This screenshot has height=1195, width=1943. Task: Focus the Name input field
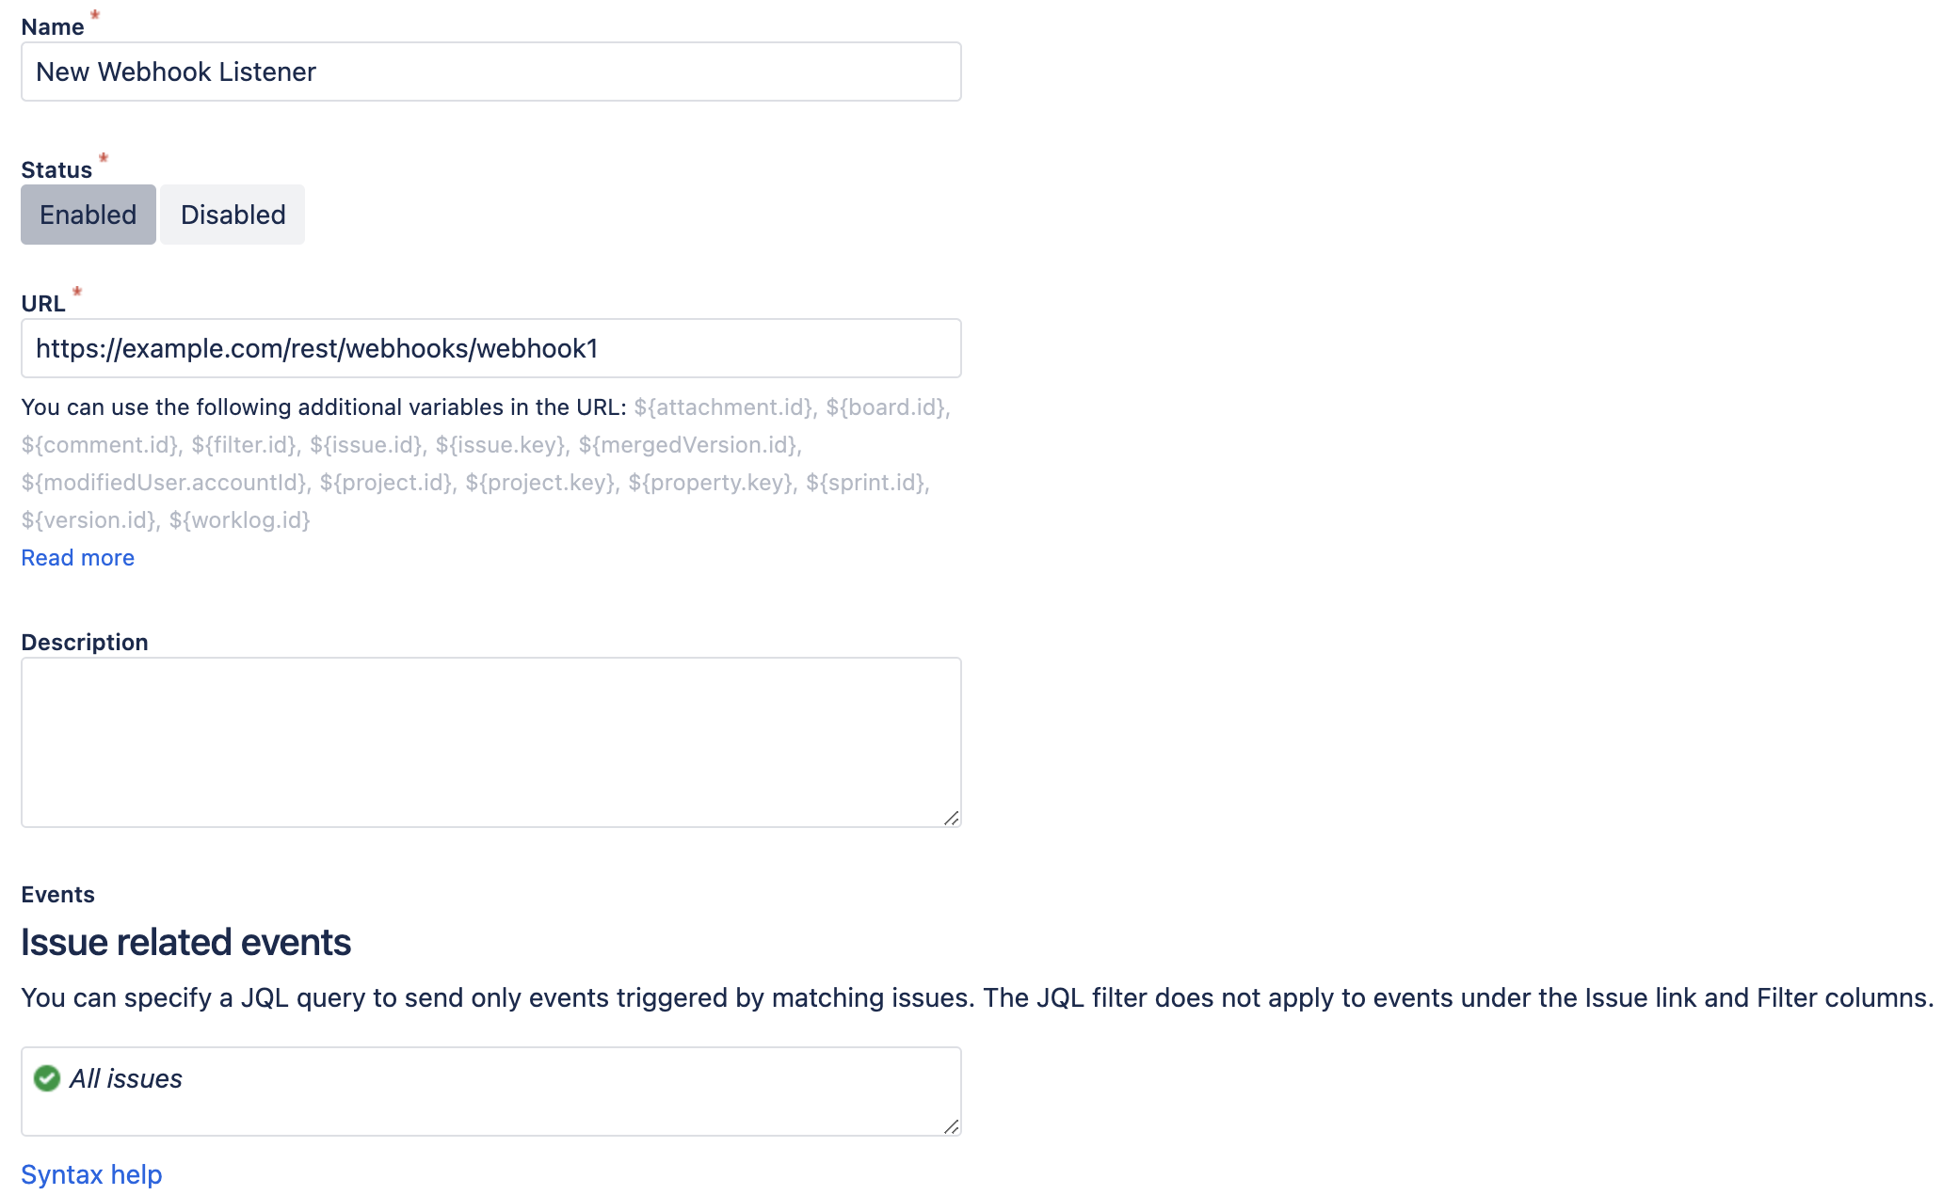tap(490, 72)
